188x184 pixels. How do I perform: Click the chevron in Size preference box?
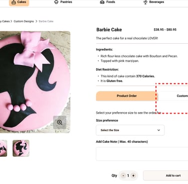coord(159,130)
